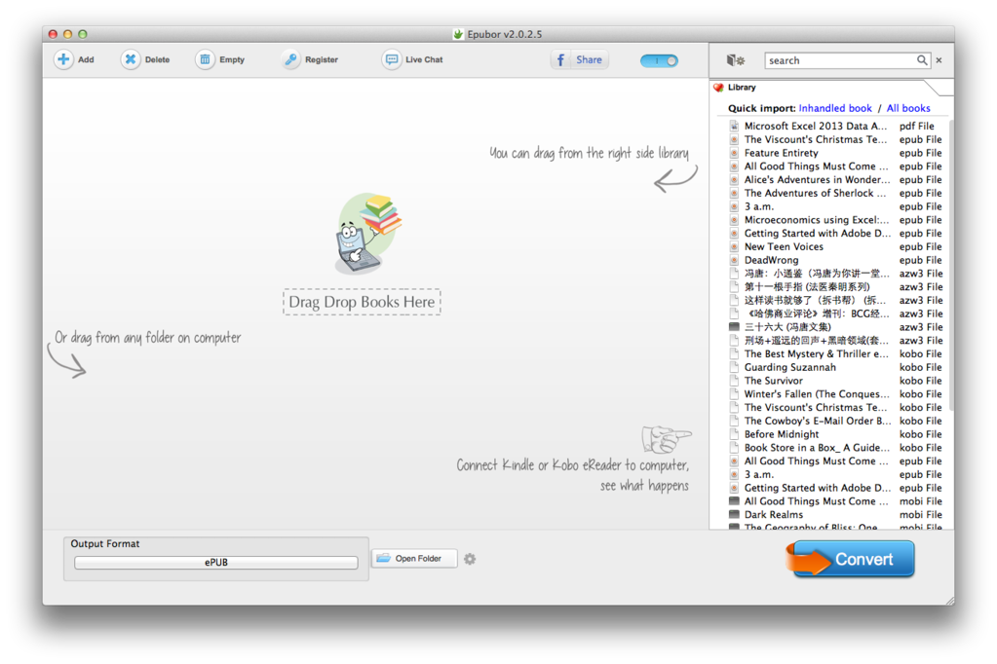Click the epub icon beside DeadWrong
This screenshot has height=664, width=997.
734,260
